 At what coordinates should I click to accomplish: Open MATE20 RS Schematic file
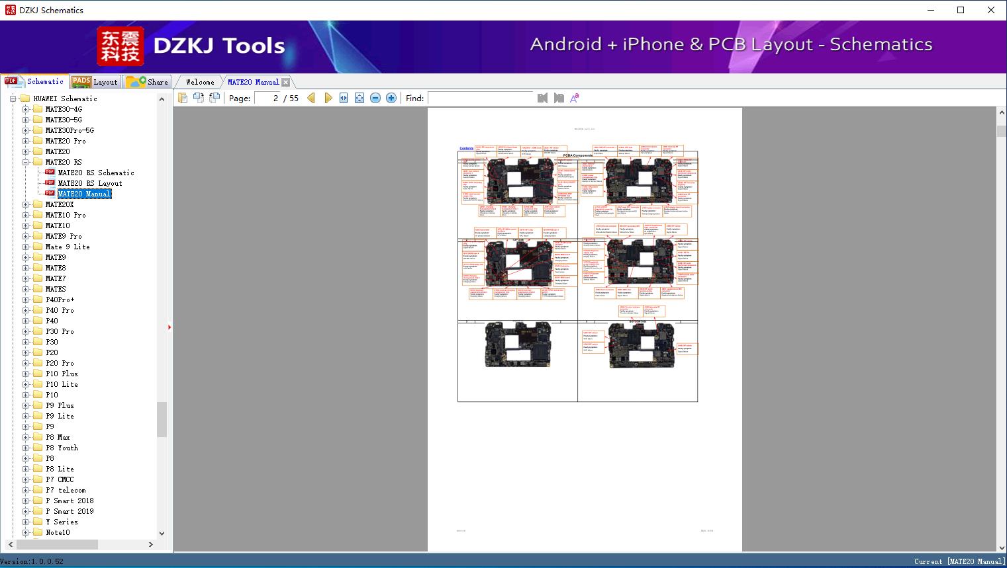(x=96, y=173)
